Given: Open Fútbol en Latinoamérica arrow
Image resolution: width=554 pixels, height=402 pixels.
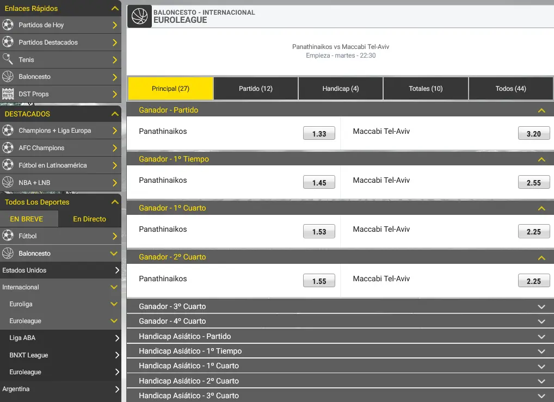Looking at the screenshot, I should point(114,165).
